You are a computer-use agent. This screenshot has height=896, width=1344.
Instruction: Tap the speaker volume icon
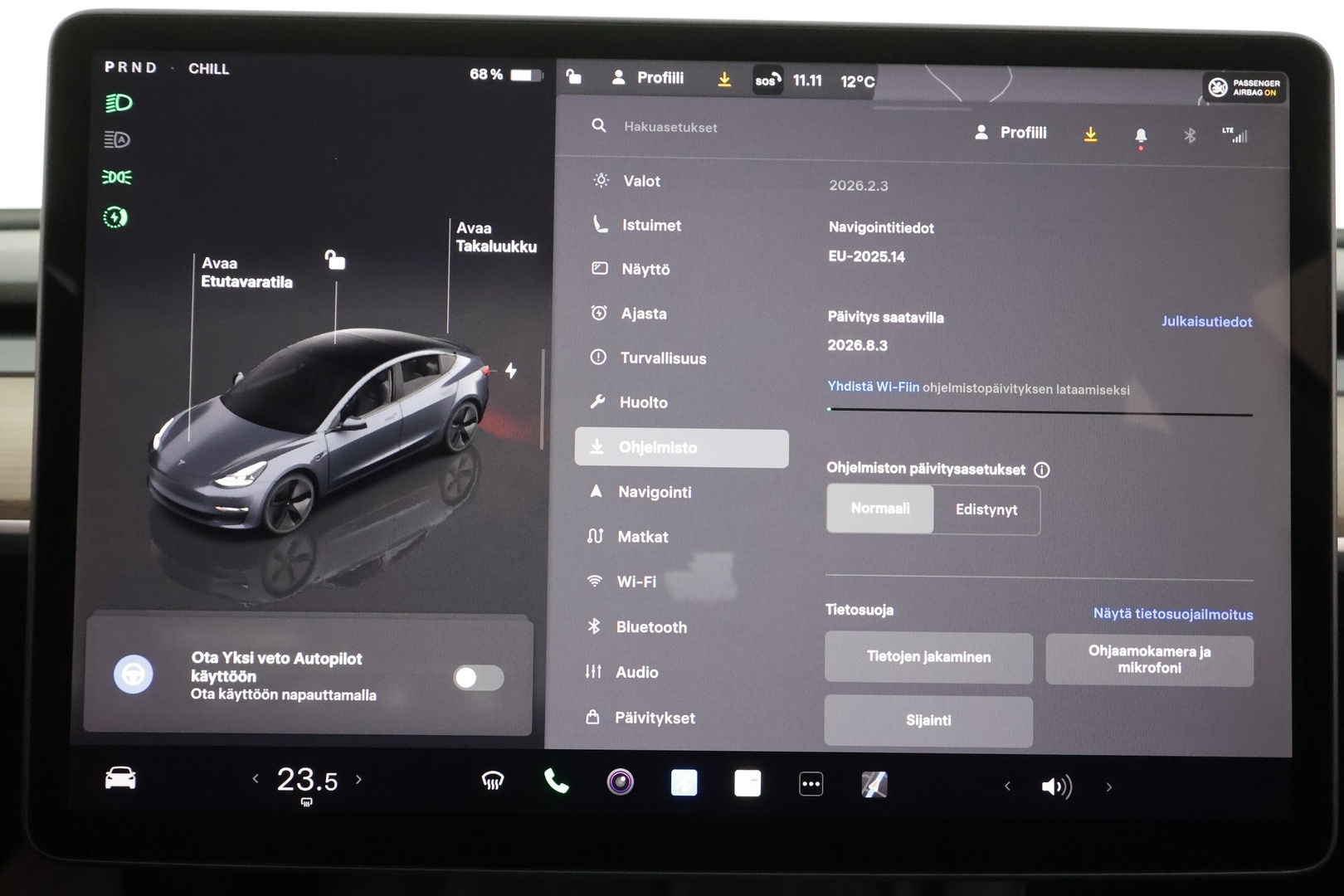coord(1056,786)
